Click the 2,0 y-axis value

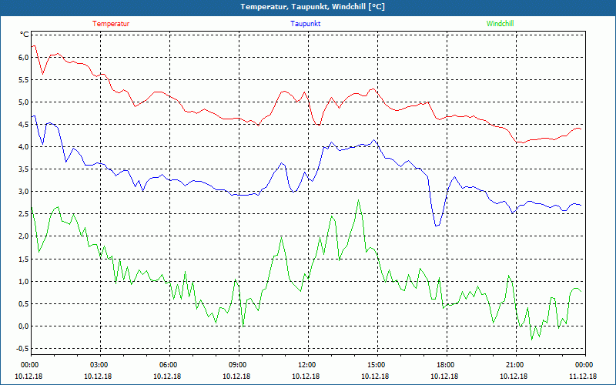tap(24, 236)
